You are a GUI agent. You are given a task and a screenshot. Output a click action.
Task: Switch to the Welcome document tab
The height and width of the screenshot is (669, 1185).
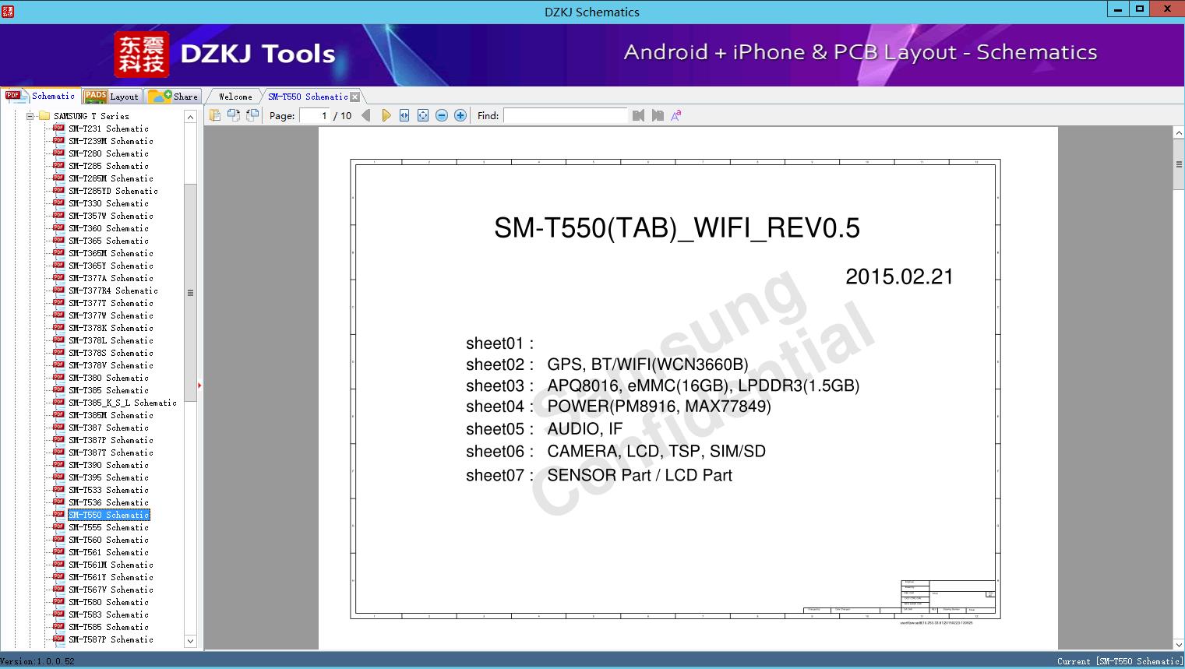click(235, 97)
